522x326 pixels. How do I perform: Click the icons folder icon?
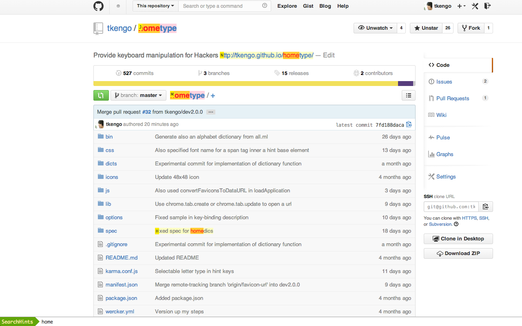[101, 177]
